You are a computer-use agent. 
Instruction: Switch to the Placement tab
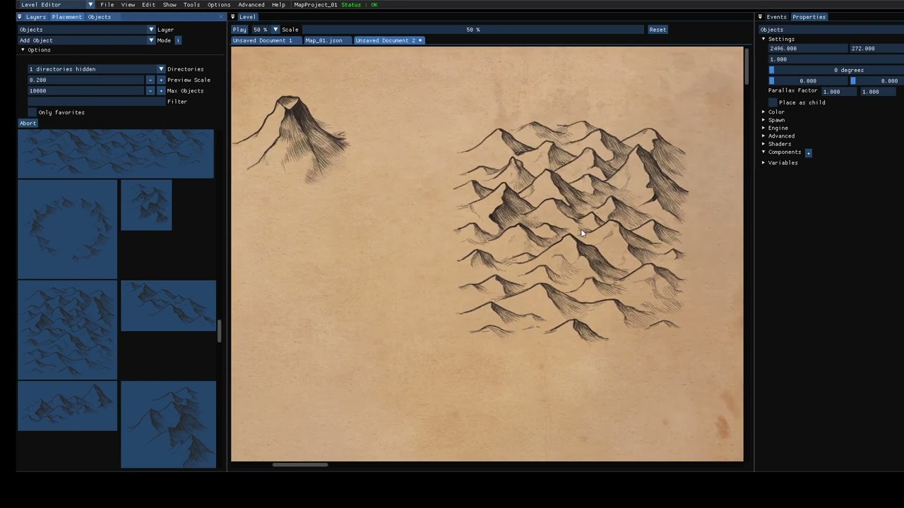coord(66,17)
